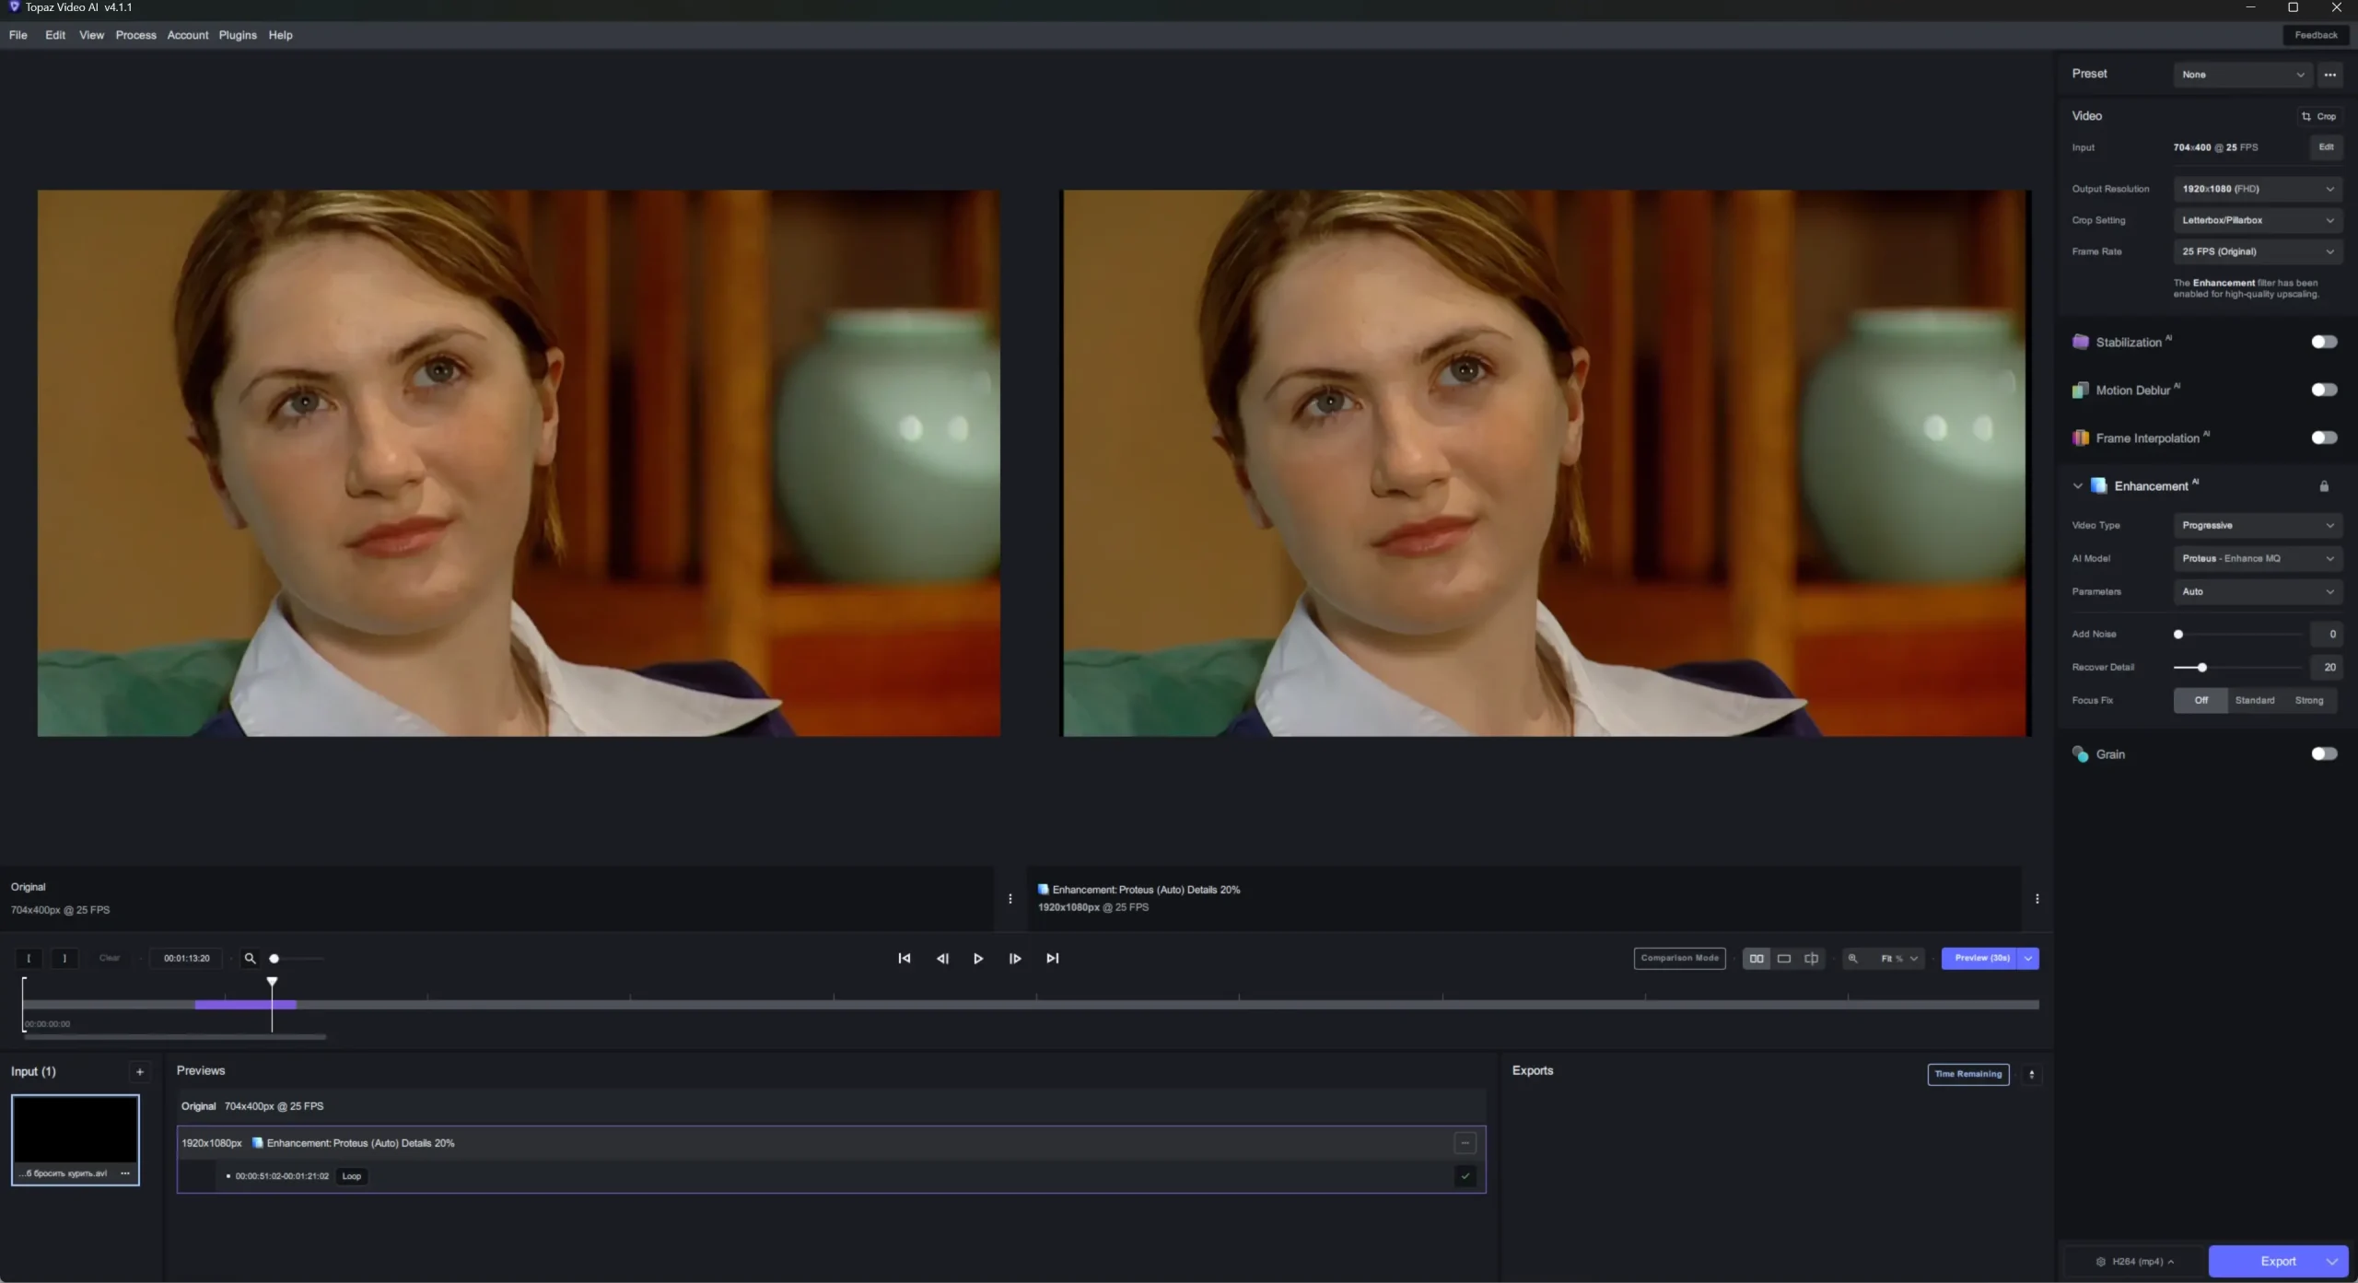Screen dimensions: 2358x1283
Task: Click the timeline zoom magnifier icon
Action: (250, 958)
